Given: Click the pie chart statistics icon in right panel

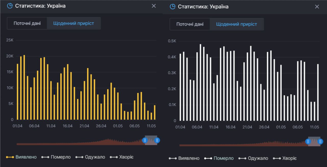Looking at the screenshot, I should coord(172,7).
